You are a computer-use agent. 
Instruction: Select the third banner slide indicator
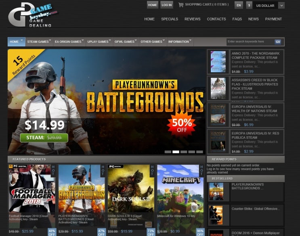[x=184, y=152]
